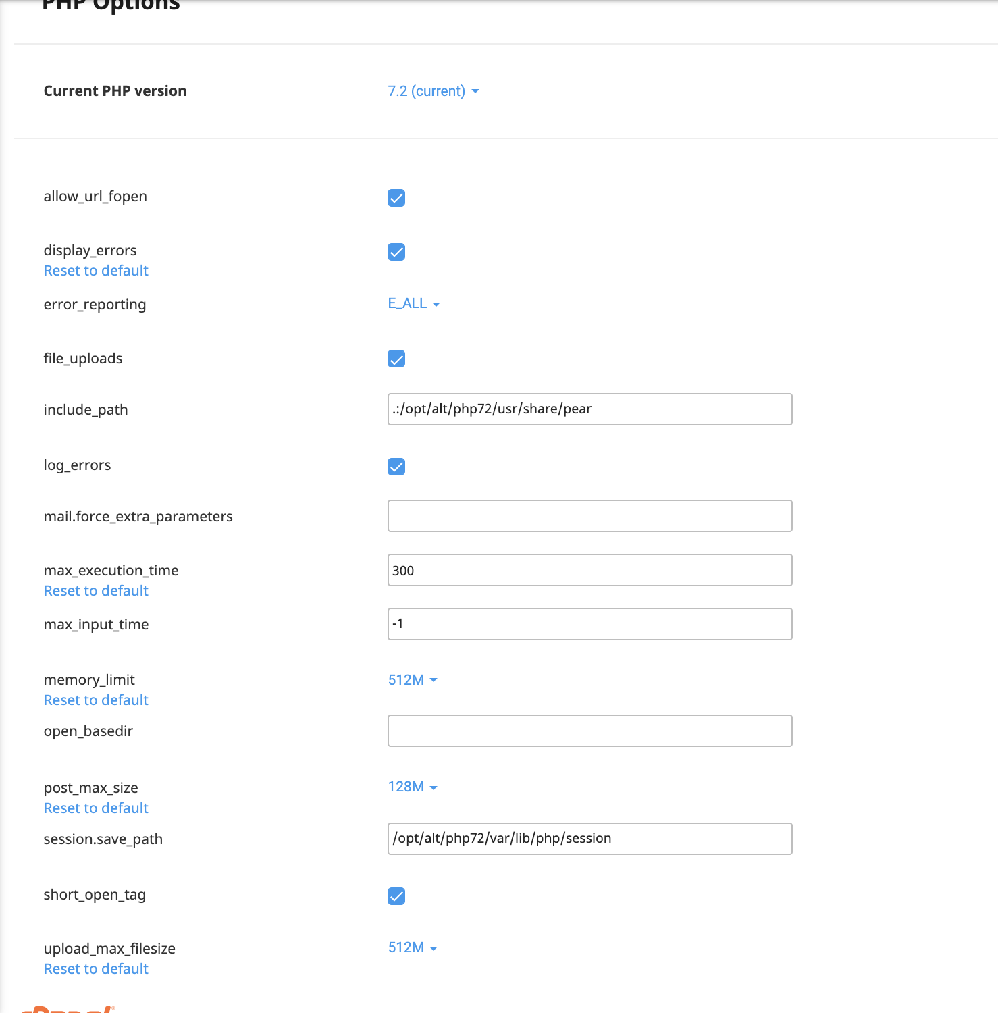The image size is (998, 1013).
Task: Reset memory_limit to default
Action: click(96, 700)
